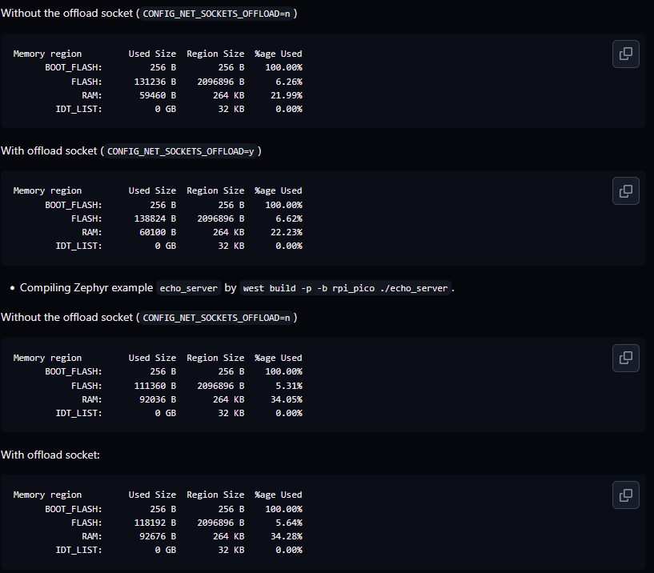
Task: Click the echo_server inline code in bullet
Action: coord(189,288)
